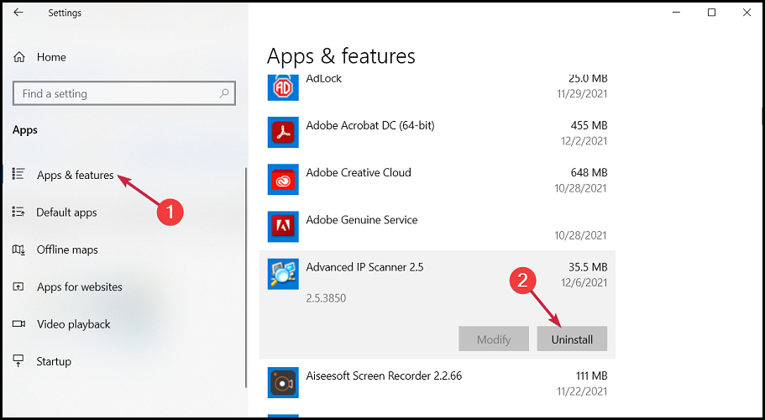The height and width of the screenshot is (420, 765).
Task: Open Startup settings
Action: 54,361
